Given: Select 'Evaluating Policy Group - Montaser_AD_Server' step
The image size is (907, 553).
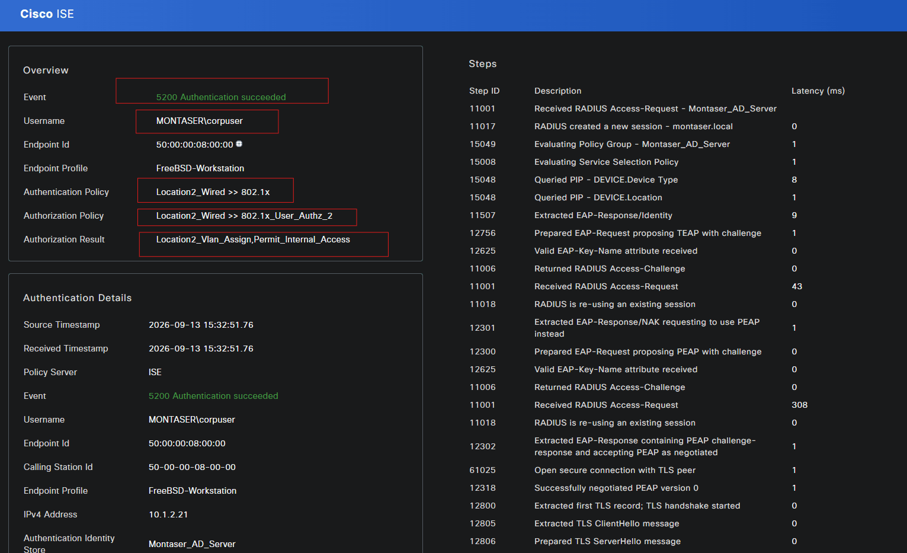Looking at the screenshot, I should pos(632,144).
